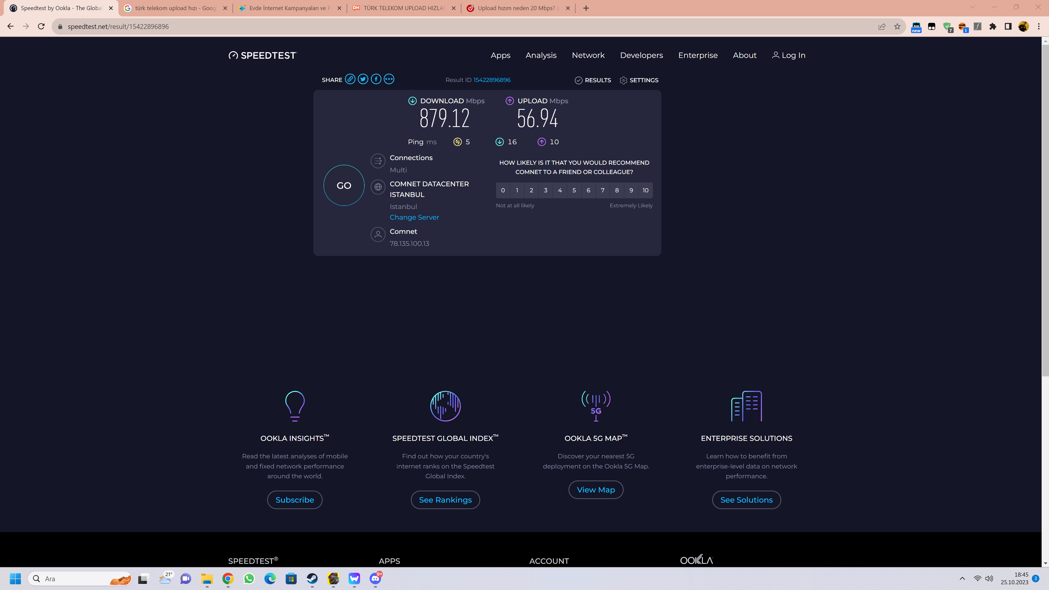The width and height of the screenshot is (1049, 590).
Task: Open Windows Start menu
Action: point(15,579)
